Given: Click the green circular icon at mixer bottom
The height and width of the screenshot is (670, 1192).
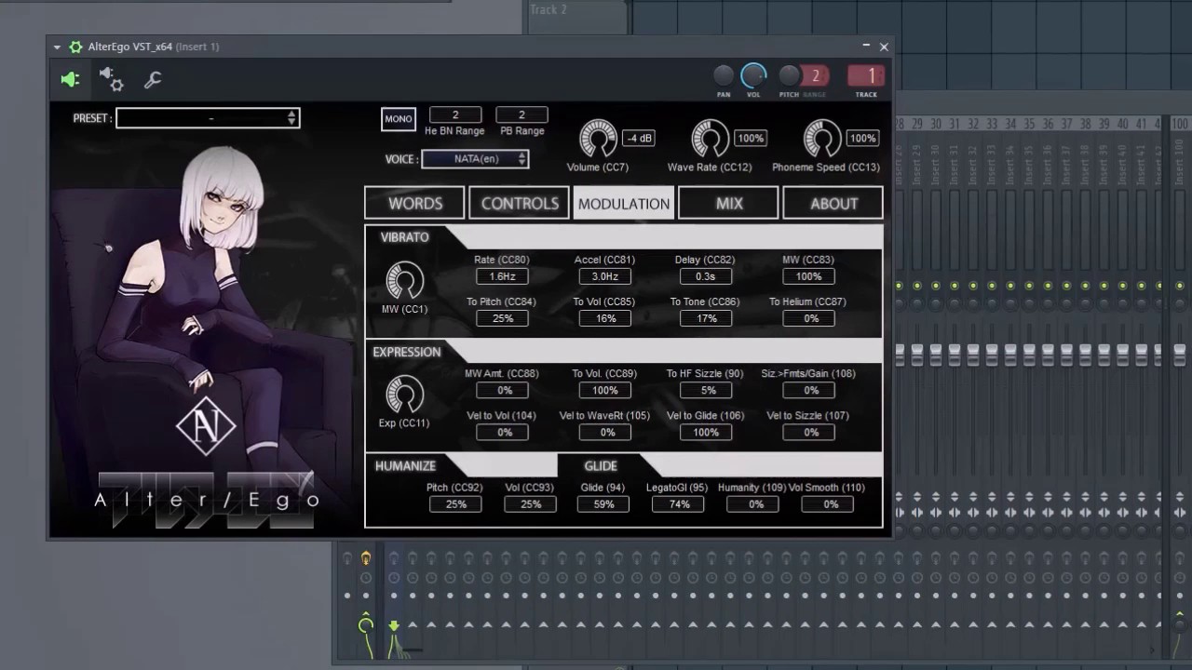Looking at the screenshot, I should (x=365, y=625).
